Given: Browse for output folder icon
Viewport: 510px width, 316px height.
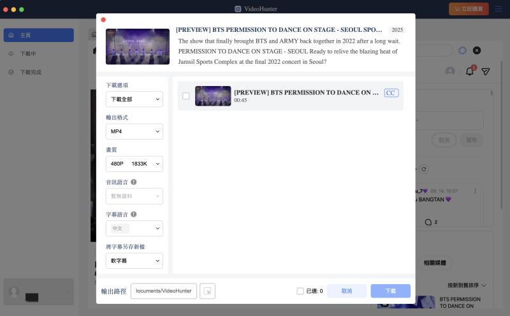Looking at the screenshot, I should click(x=208, y=291).
